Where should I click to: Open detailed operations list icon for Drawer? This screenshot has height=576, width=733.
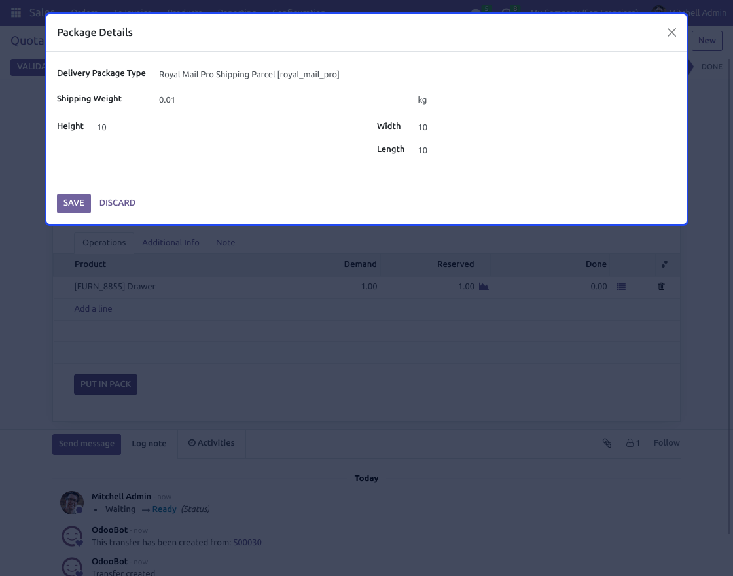click(621, 287)
